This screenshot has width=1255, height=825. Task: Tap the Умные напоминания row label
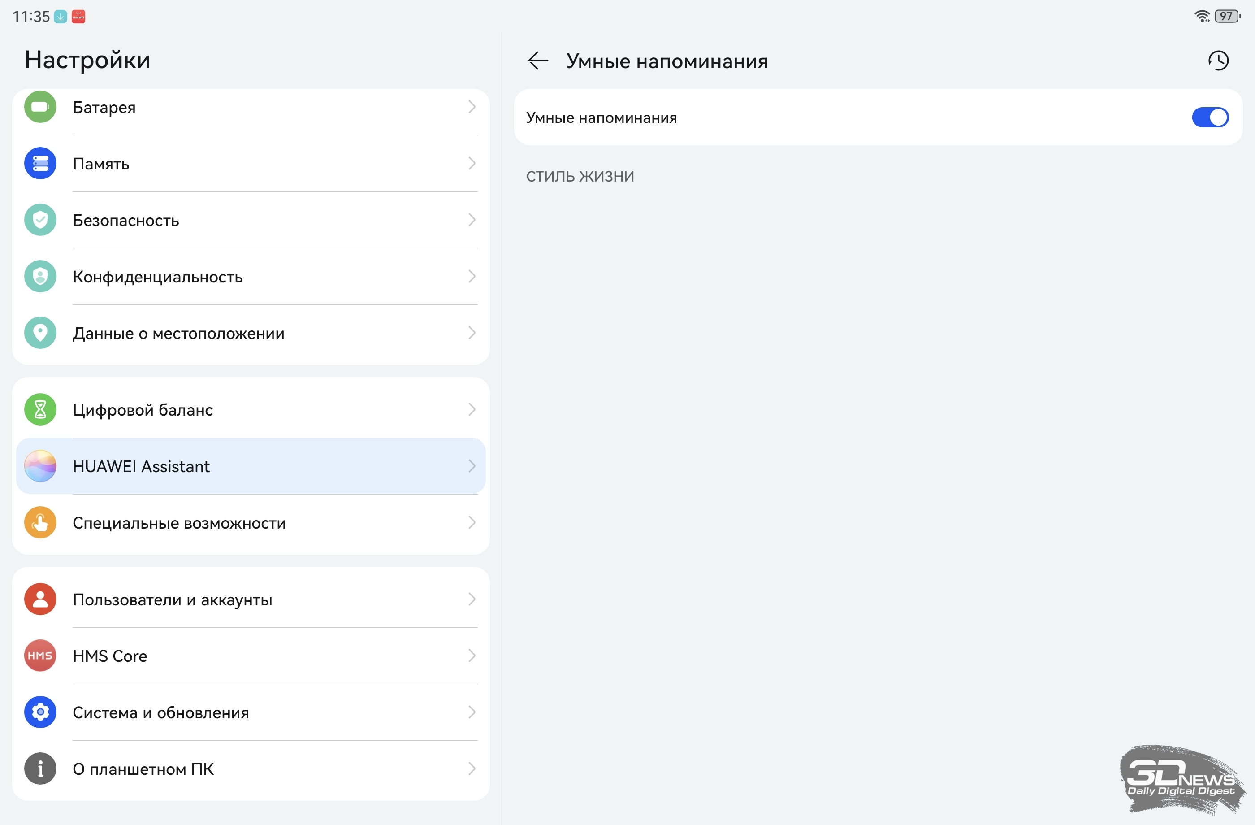[602, 117]
